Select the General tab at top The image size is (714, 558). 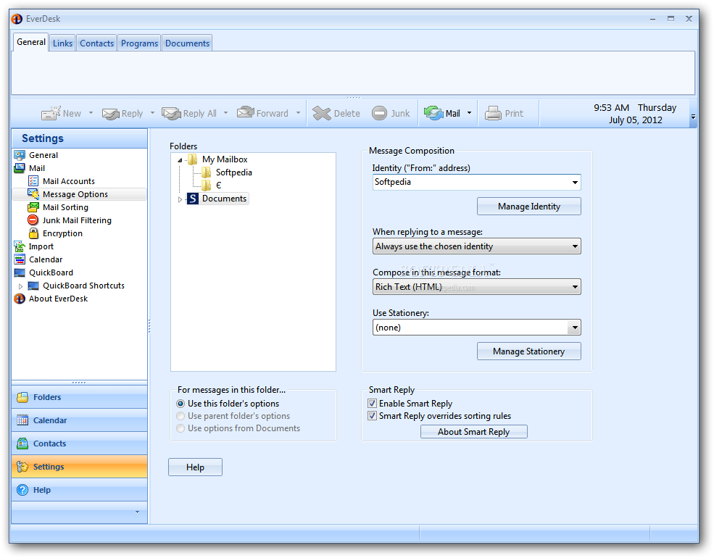click(x=31, y=42)
